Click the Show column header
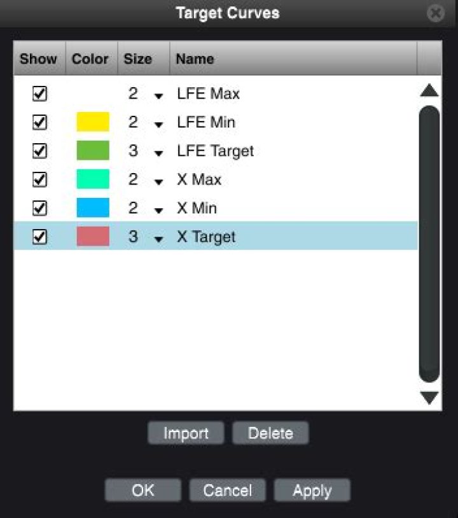458x518 pixels. (x=38, y=59)
